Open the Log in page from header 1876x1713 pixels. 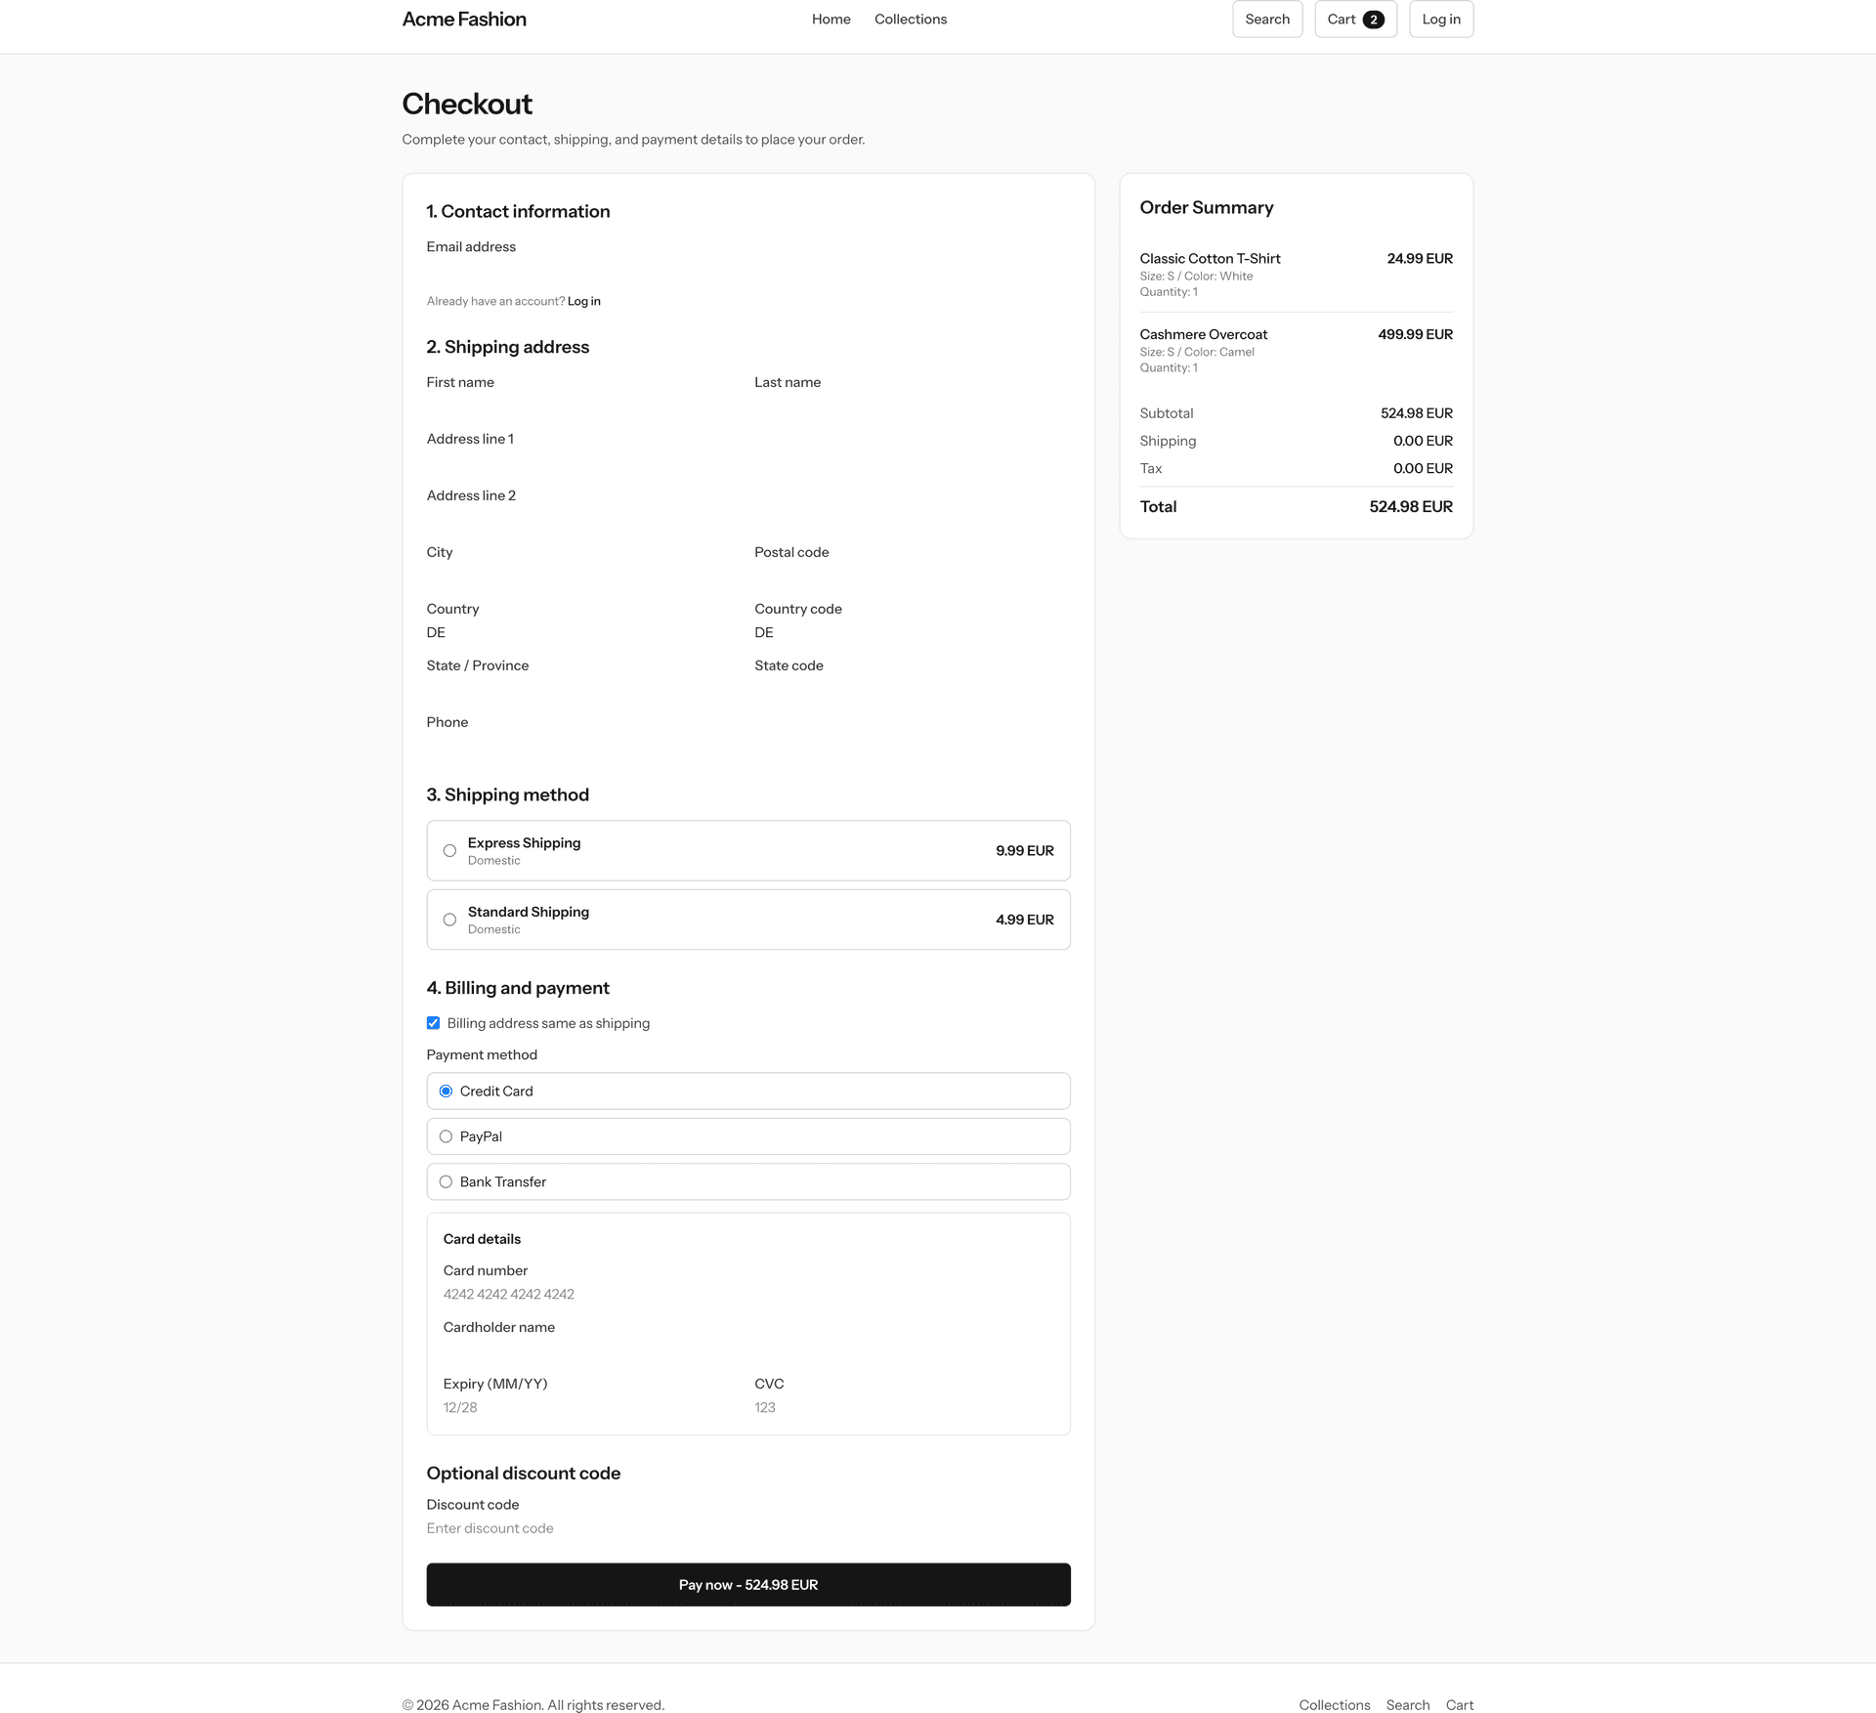click(x=1440, y=19)
